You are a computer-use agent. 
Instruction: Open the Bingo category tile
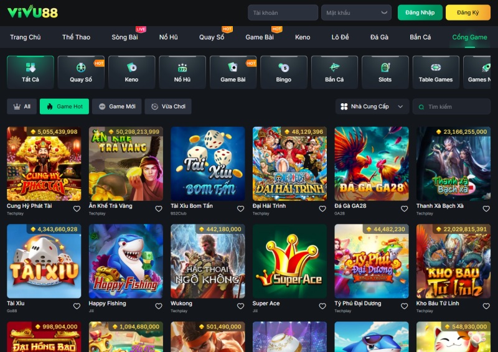point(284,72)
